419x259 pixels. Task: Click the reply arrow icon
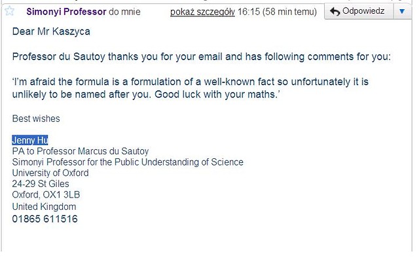pyautogui.click(x=335, y=12)
